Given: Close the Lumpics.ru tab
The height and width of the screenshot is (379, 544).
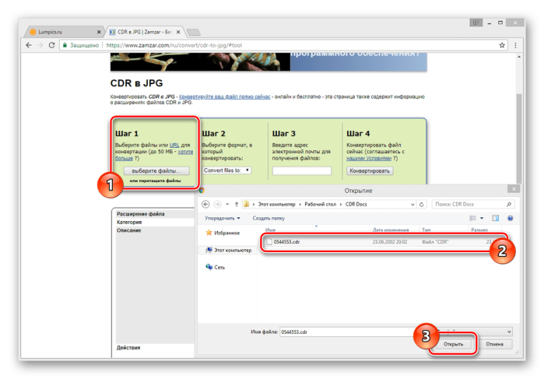Looking at the screenshot, I should point(99,32).
